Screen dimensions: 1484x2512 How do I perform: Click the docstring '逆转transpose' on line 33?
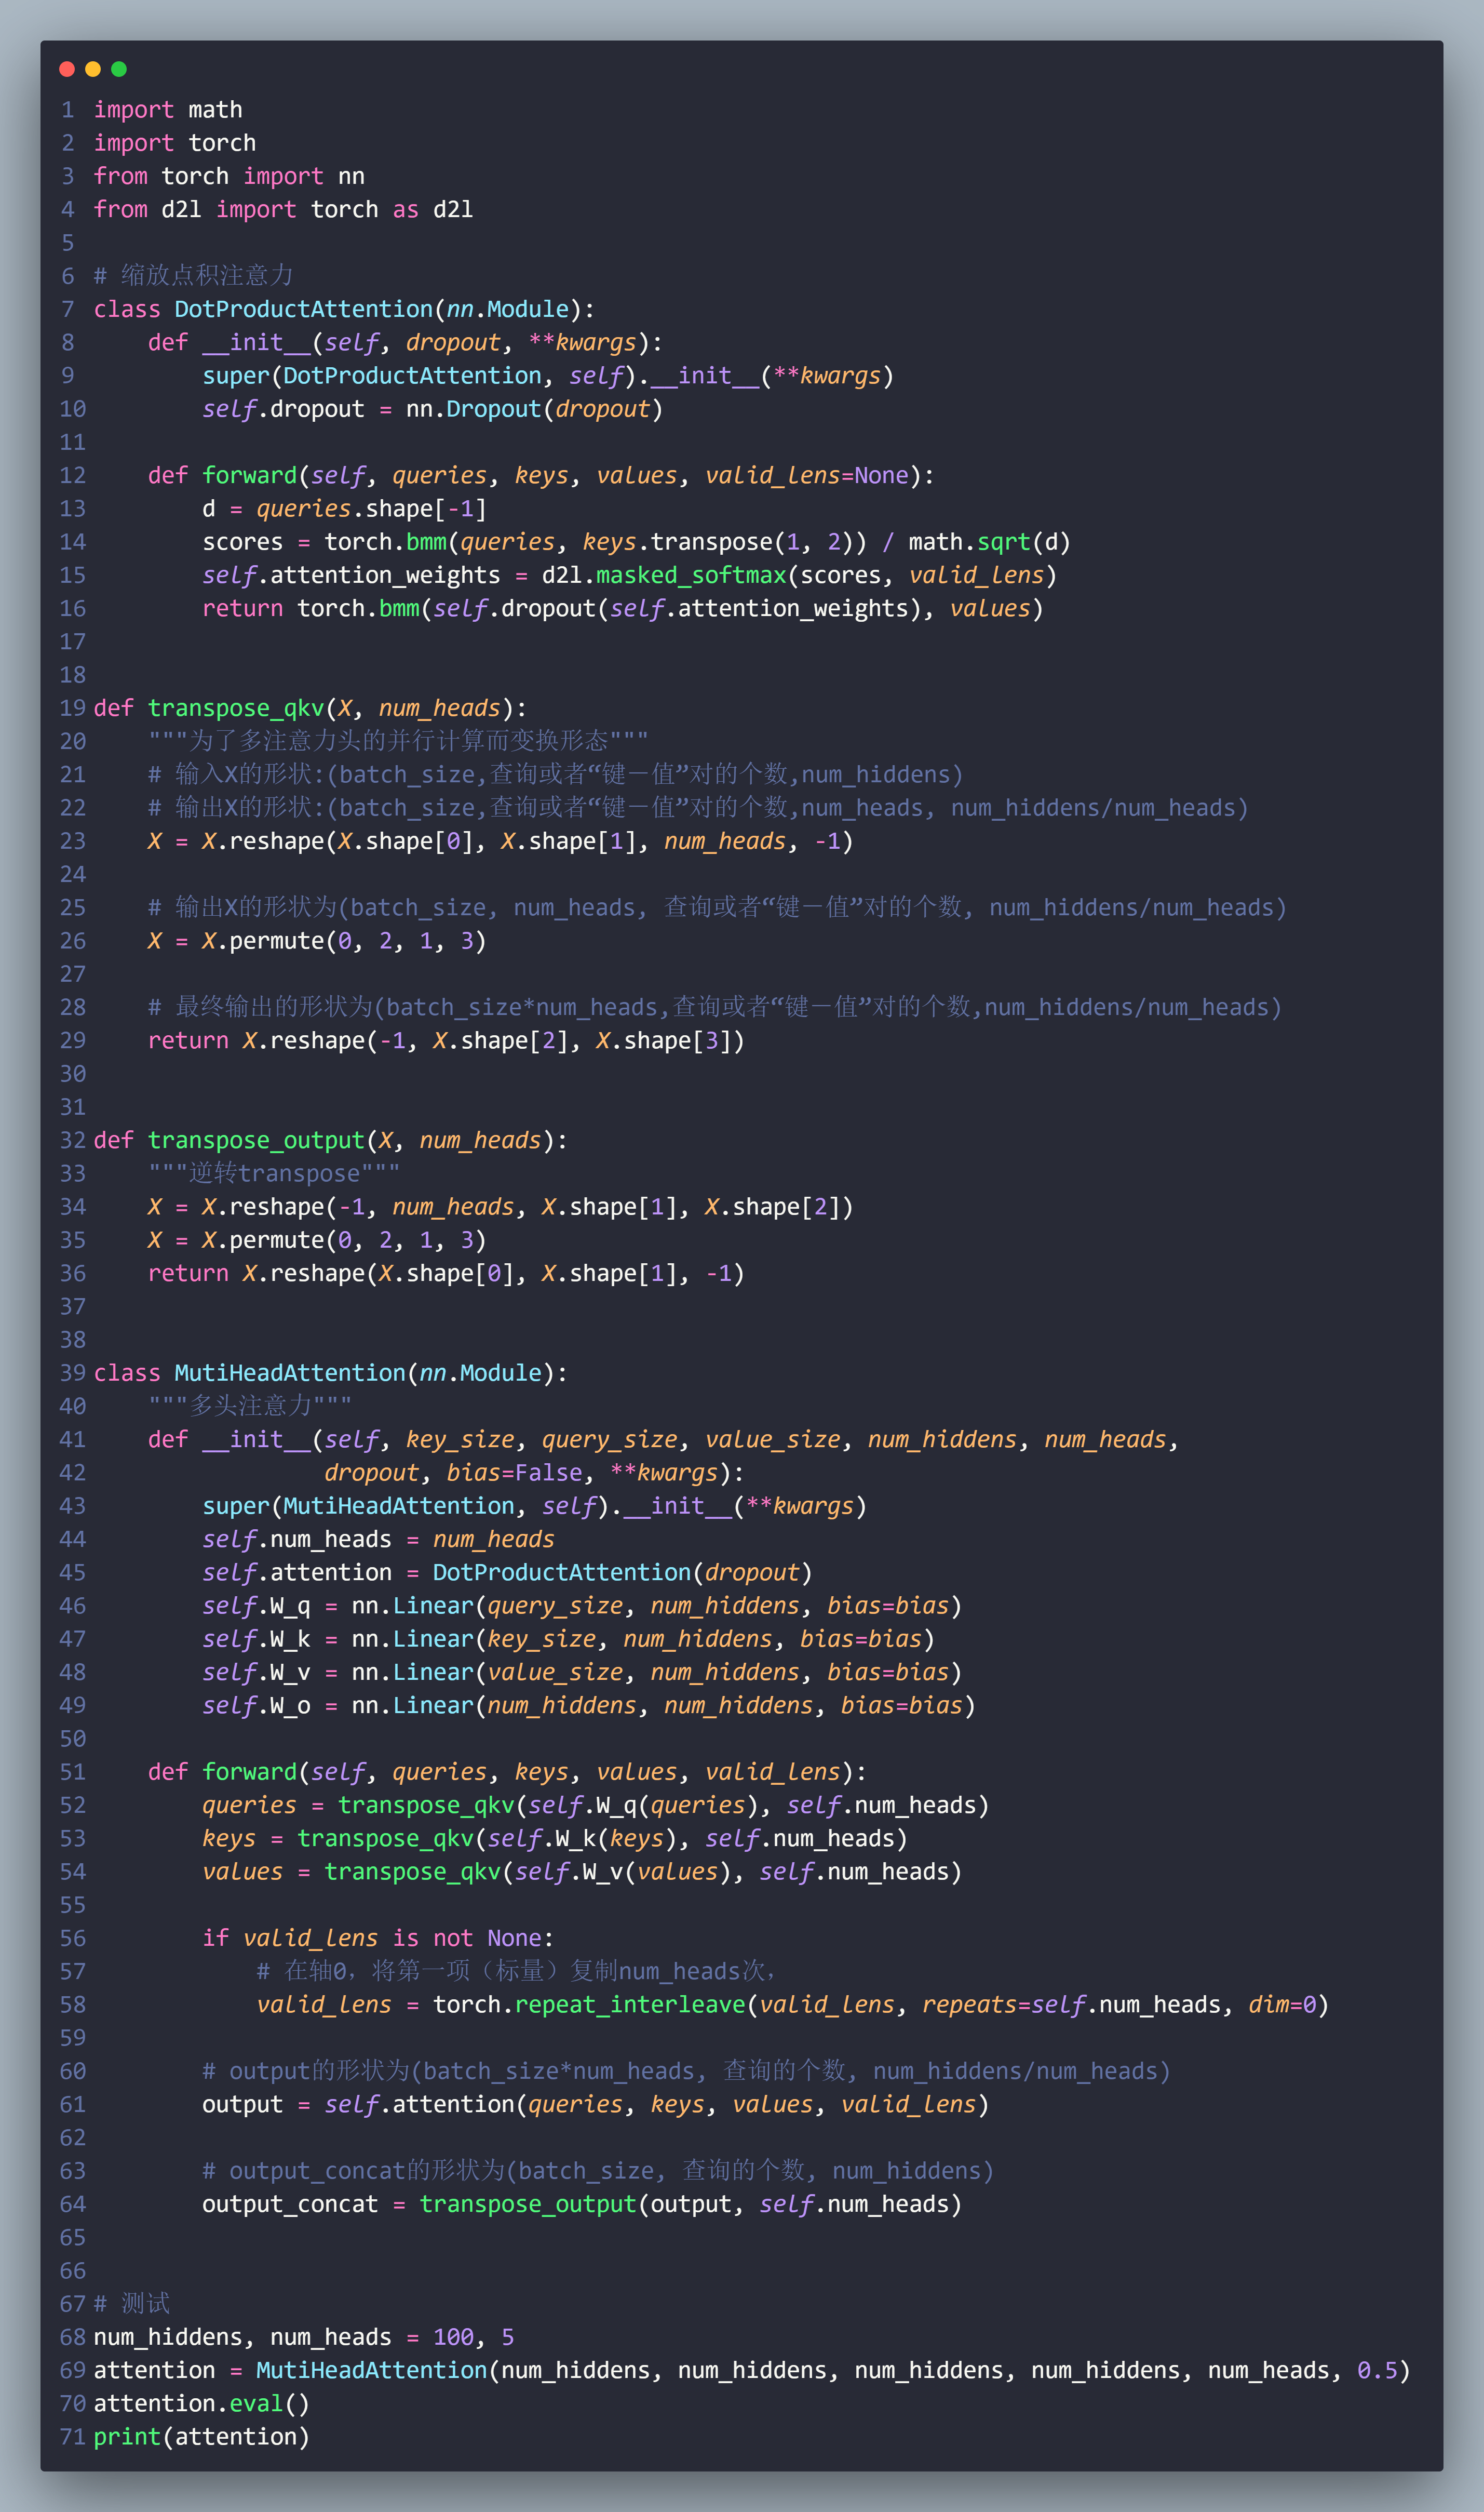[273, 1173]
